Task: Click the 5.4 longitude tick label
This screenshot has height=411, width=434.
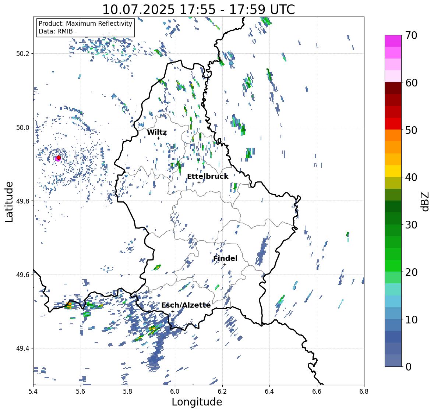Action: 33,391
